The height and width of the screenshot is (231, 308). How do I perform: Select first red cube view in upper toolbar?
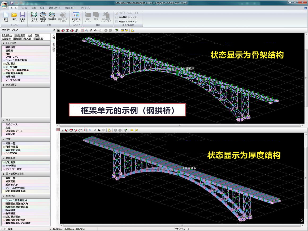pyautogui.click(x=63, y=30)
